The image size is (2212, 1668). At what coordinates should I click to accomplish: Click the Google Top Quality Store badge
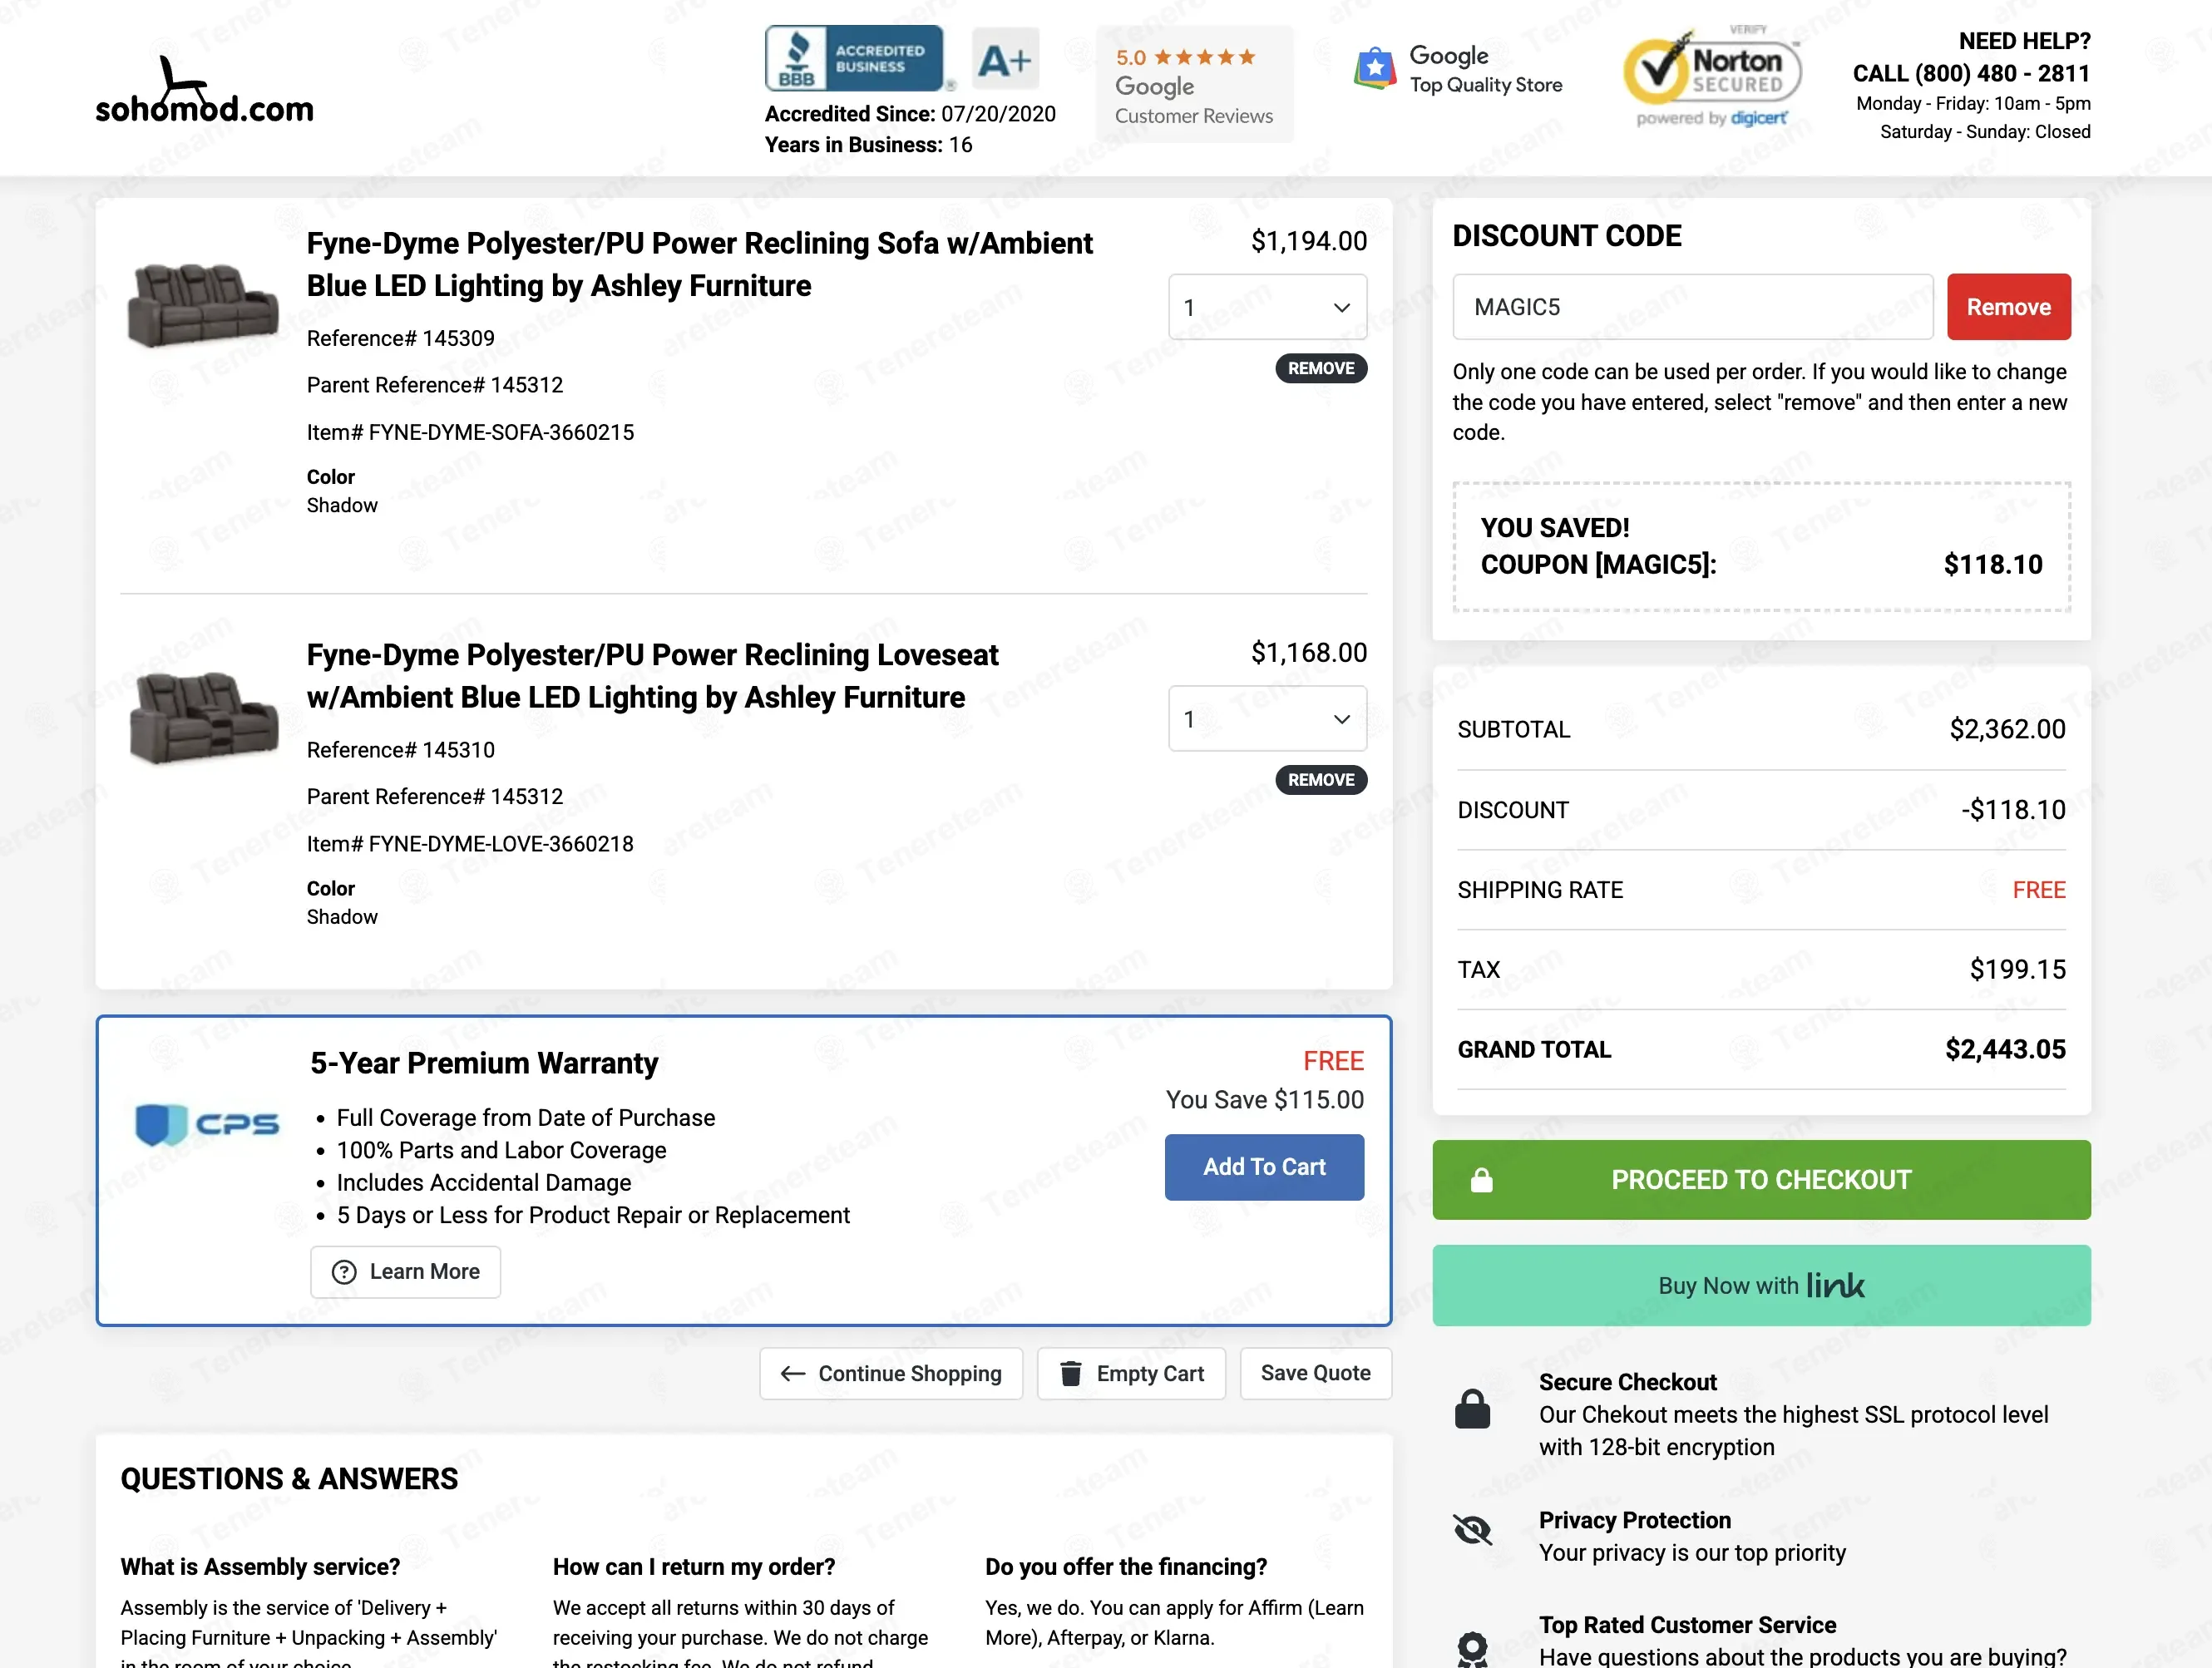click(1458, 70)
